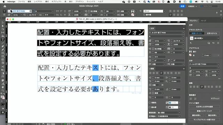Select the Selection tool arrow
The width and height of the screenshot is (223, 125).
(x=3, y=23)
